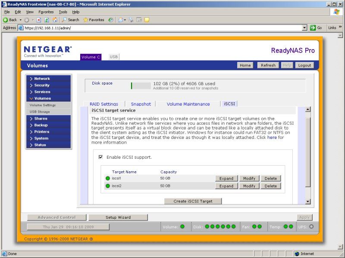
Task: Open the File menu
Action: tap(7, 12)
